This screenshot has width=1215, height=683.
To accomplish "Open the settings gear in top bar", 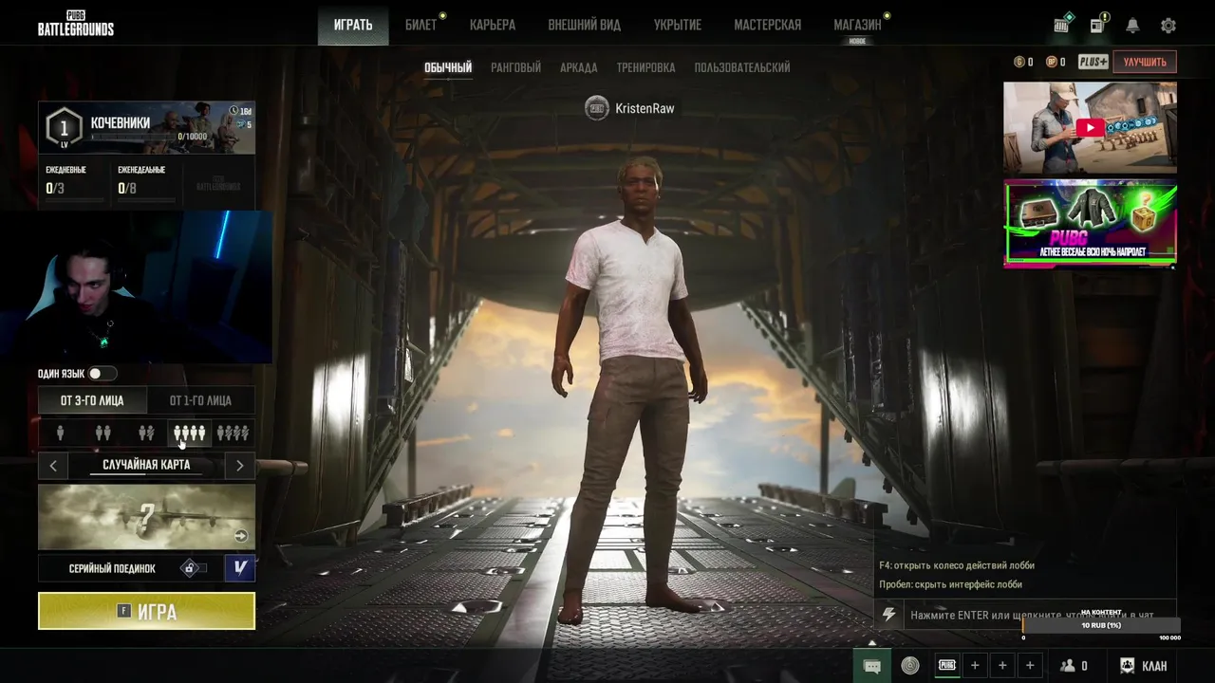I will [x=1168, y=26].
